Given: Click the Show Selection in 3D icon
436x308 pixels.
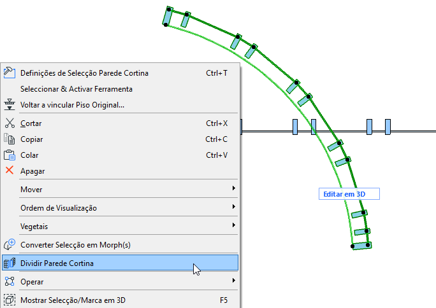Looking at the screenshot, I should tap(10, 300).
